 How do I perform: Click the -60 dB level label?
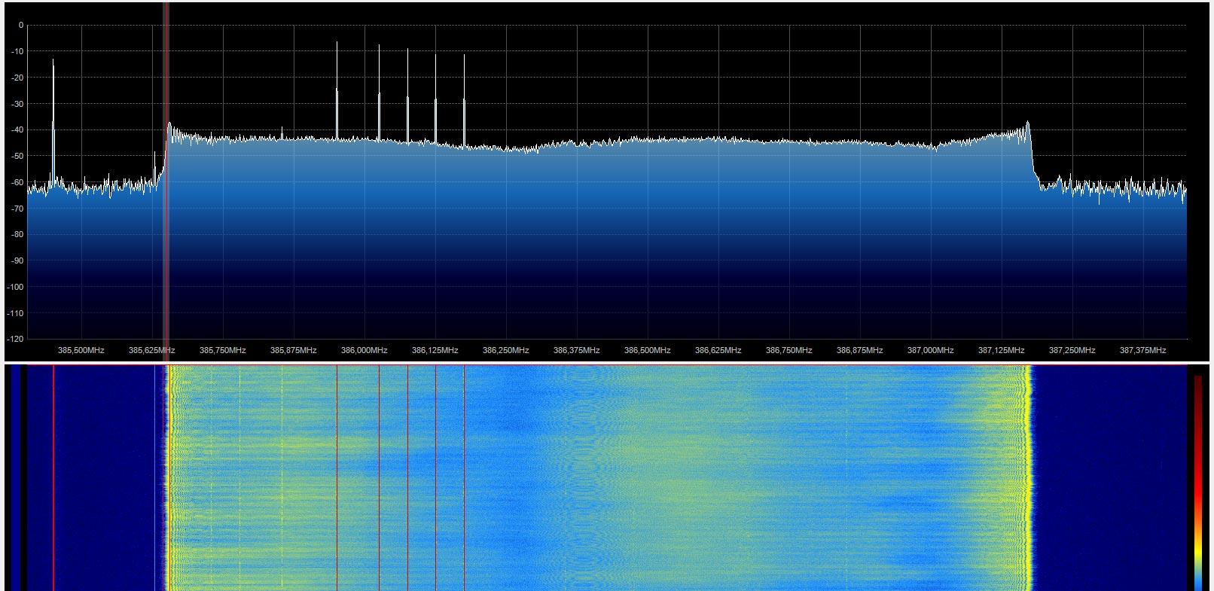click(x=17, y=182)
